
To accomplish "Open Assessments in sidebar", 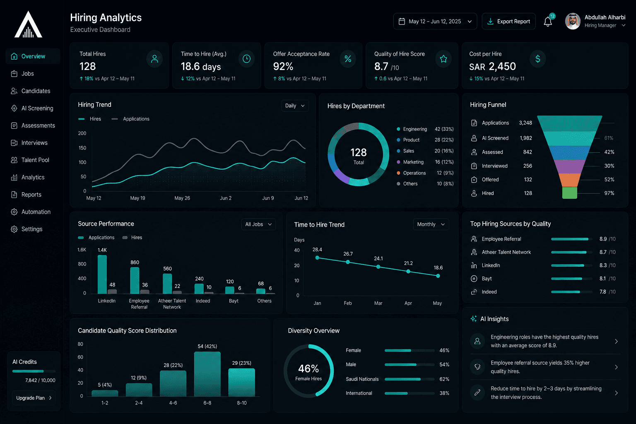I will pyautogui.click(x=33, y=125).
